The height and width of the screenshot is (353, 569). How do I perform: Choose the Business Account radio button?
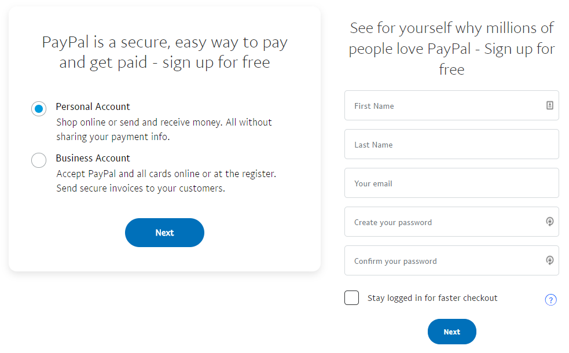point(39,160)
